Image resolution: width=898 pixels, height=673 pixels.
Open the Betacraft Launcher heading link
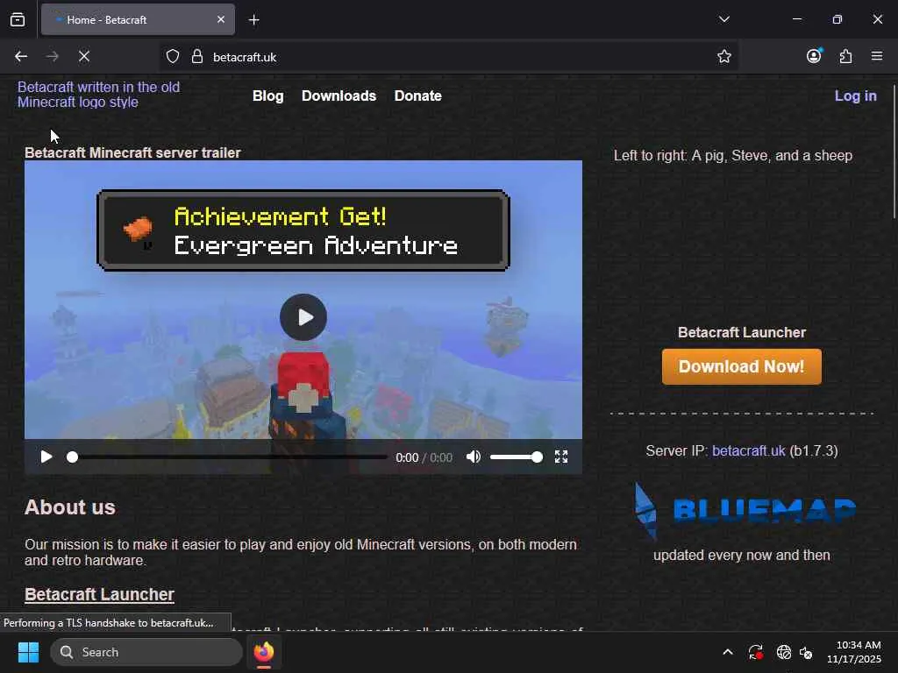point(99,594)
